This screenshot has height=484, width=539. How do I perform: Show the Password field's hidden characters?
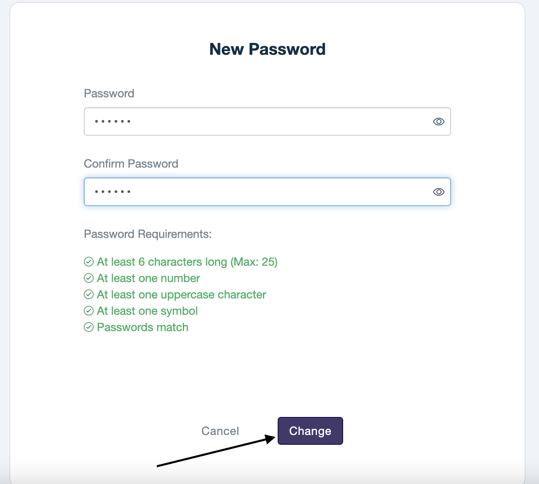pos(438,121)
